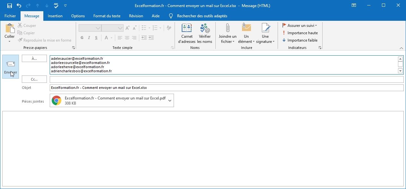Toggle bold G formatting

click(82, 38)
